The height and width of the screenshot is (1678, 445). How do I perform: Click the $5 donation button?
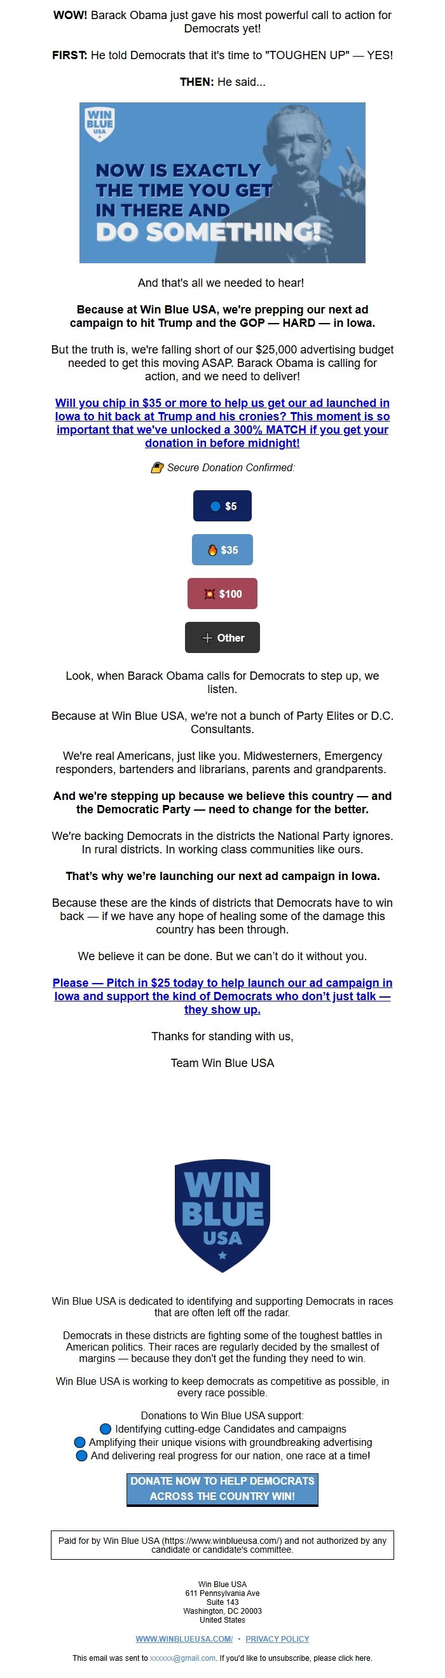point(222,506)
